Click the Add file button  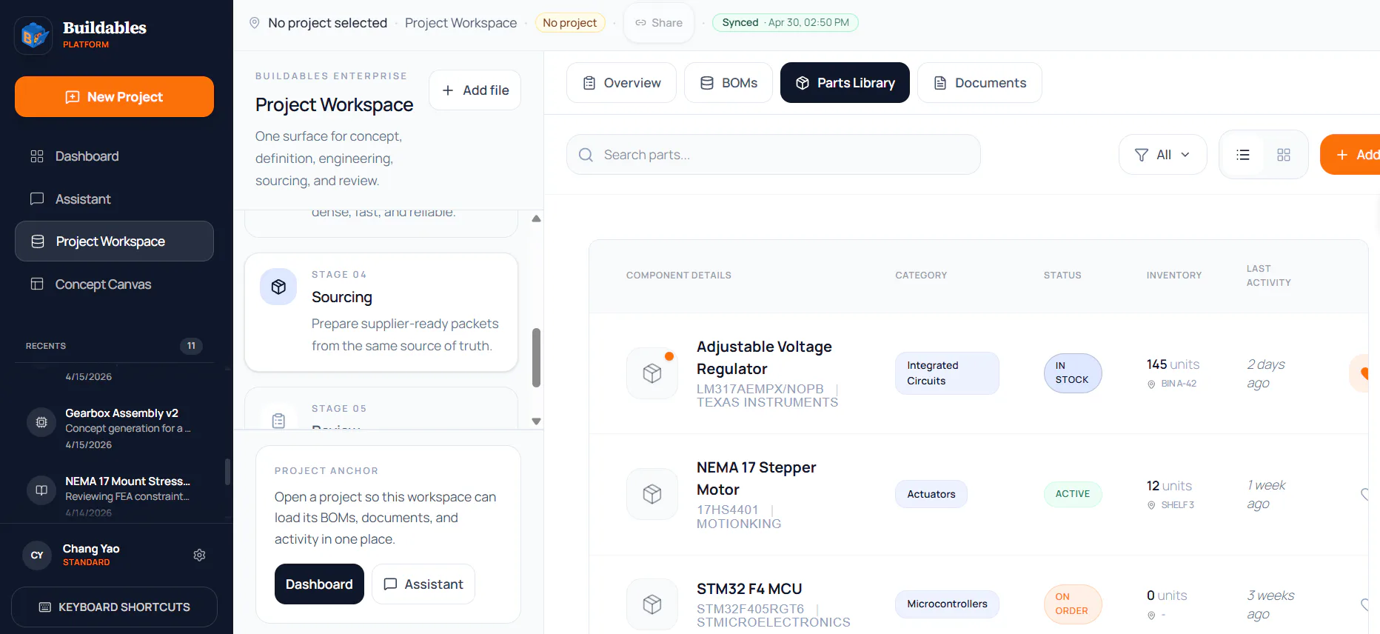tap(475, 90)
